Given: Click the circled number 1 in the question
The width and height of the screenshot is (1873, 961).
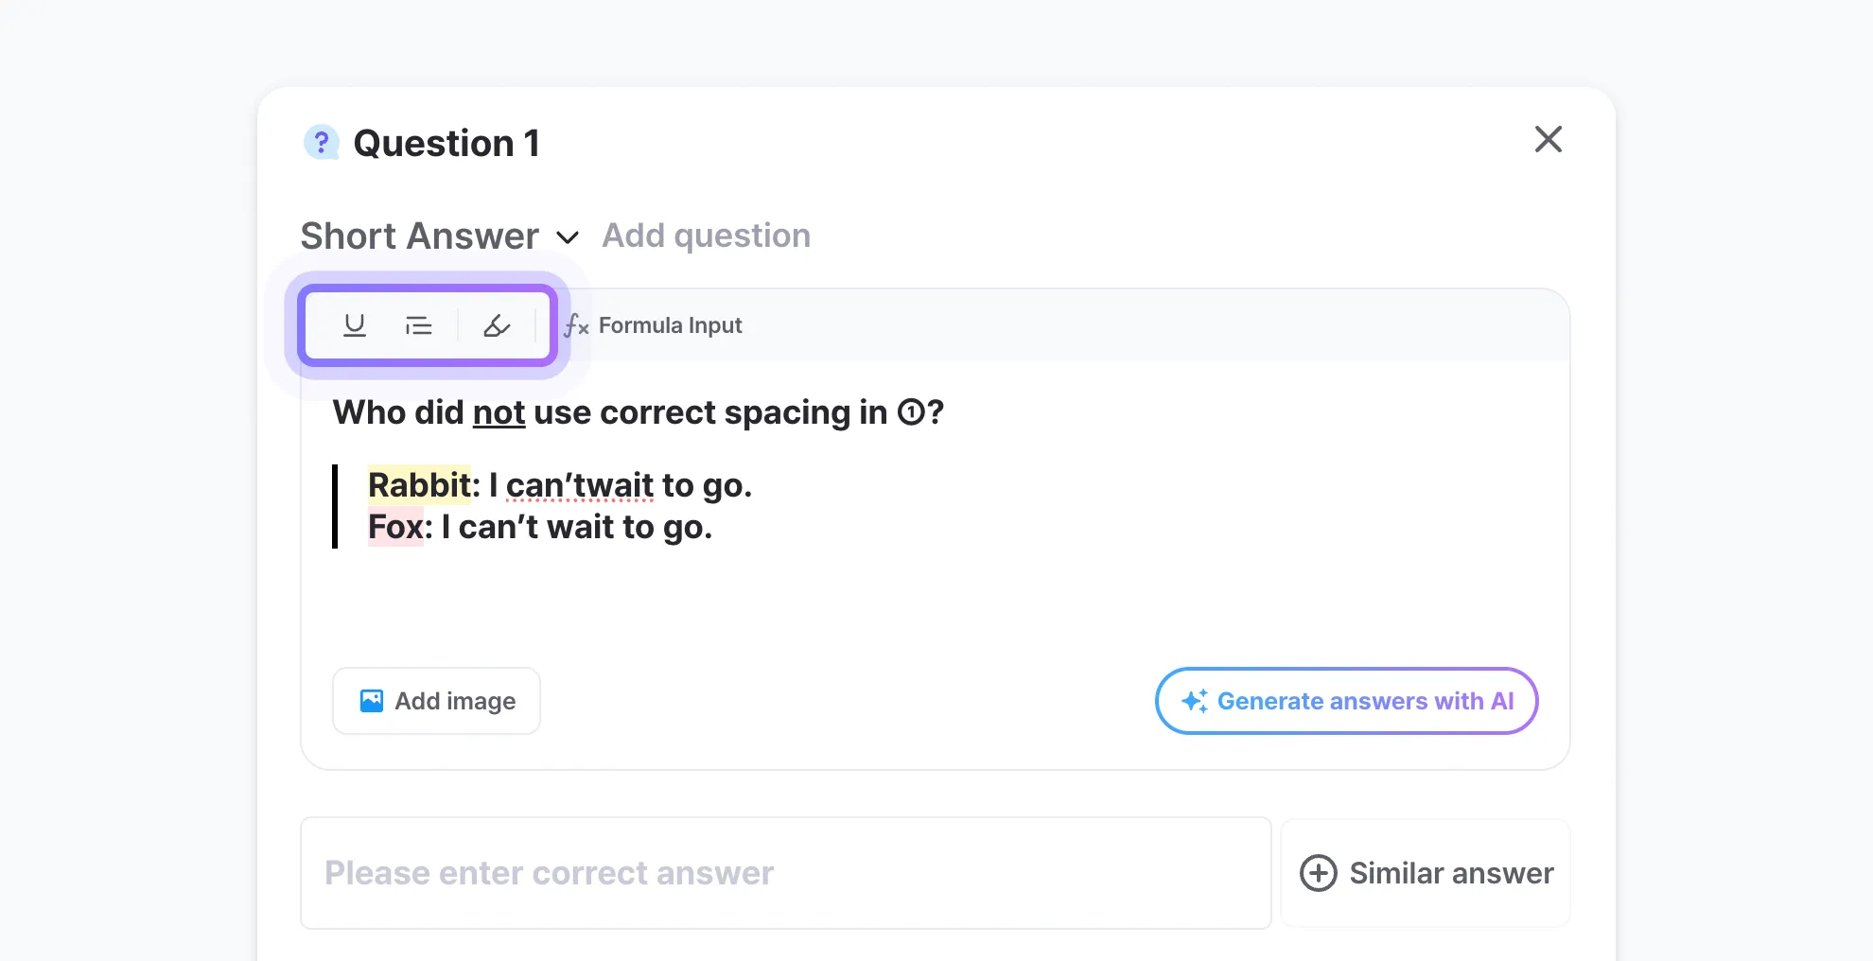Looking at the screenshot, I should point(910,412).
